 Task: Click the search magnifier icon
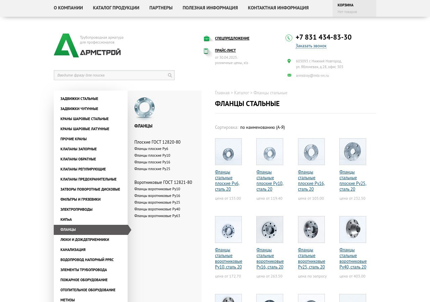point(170,75)
